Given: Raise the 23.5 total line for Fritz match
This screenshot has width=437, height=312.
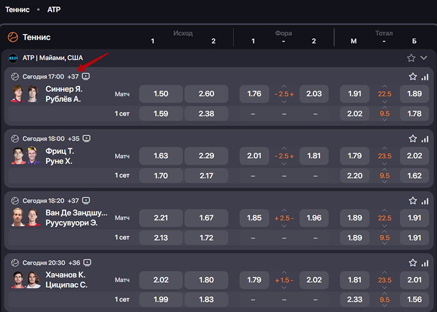Looking at the screenshot, I should point(384,148).
